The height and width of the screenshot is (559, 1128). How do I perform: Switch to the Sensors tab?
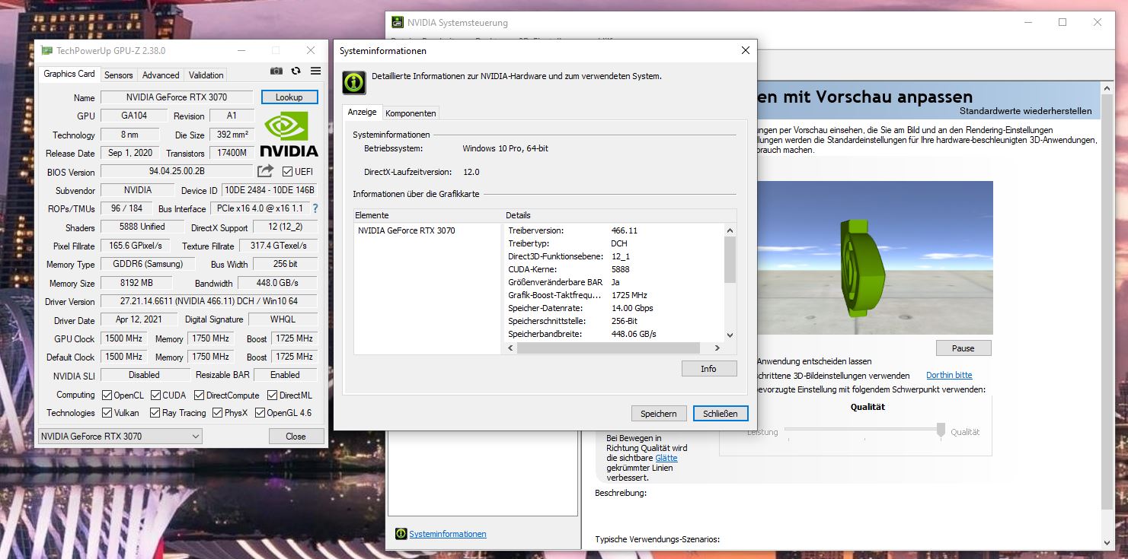(x=119, y=75)
